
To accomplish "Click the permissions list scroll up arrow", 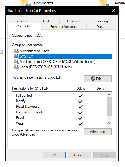I will (x=109, y=94).
